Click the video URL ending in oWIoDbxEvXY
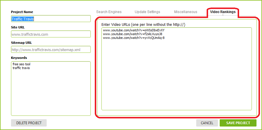Image resolution: width=262 pixels, height=130 pixels. click(134, 30)
